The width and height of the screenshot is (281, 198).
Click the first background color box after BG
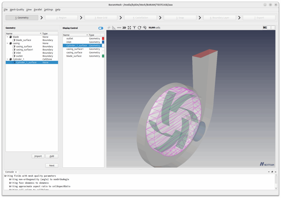[x=269, y=28]
